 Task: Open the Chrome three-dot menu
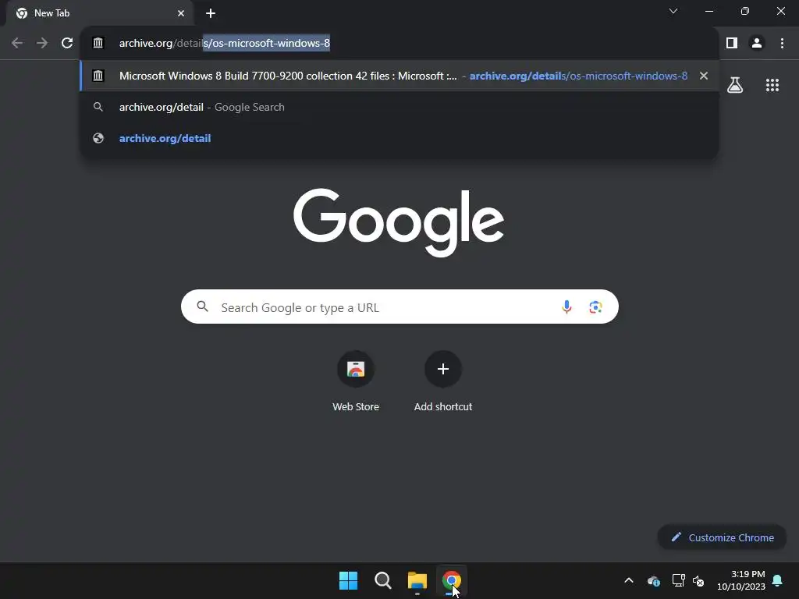782,44
